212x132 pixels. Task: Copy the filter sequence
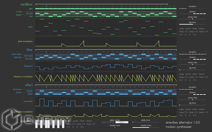click(x=182, y=74)
